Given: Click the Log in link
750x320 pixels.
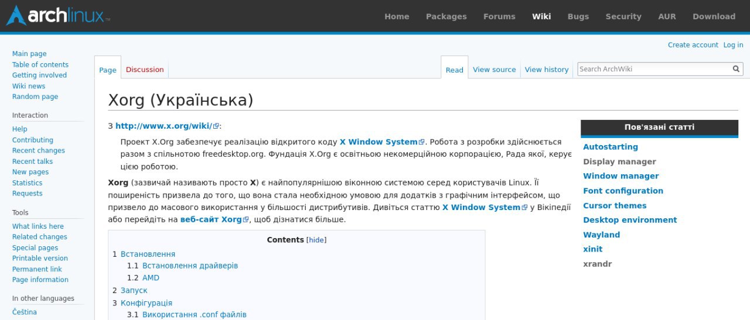Looking at the screenshot, I should tap(733, 45).
